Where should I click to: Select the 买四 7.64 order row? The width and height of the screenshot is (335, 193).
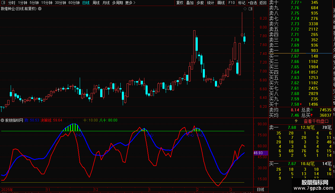pyautogui.click(x=300, y=72)
